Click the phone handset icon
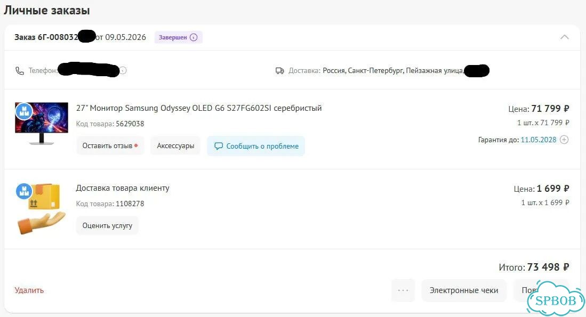Image resolution: width=586 pixels, height=317 pixels. (19, 70)
